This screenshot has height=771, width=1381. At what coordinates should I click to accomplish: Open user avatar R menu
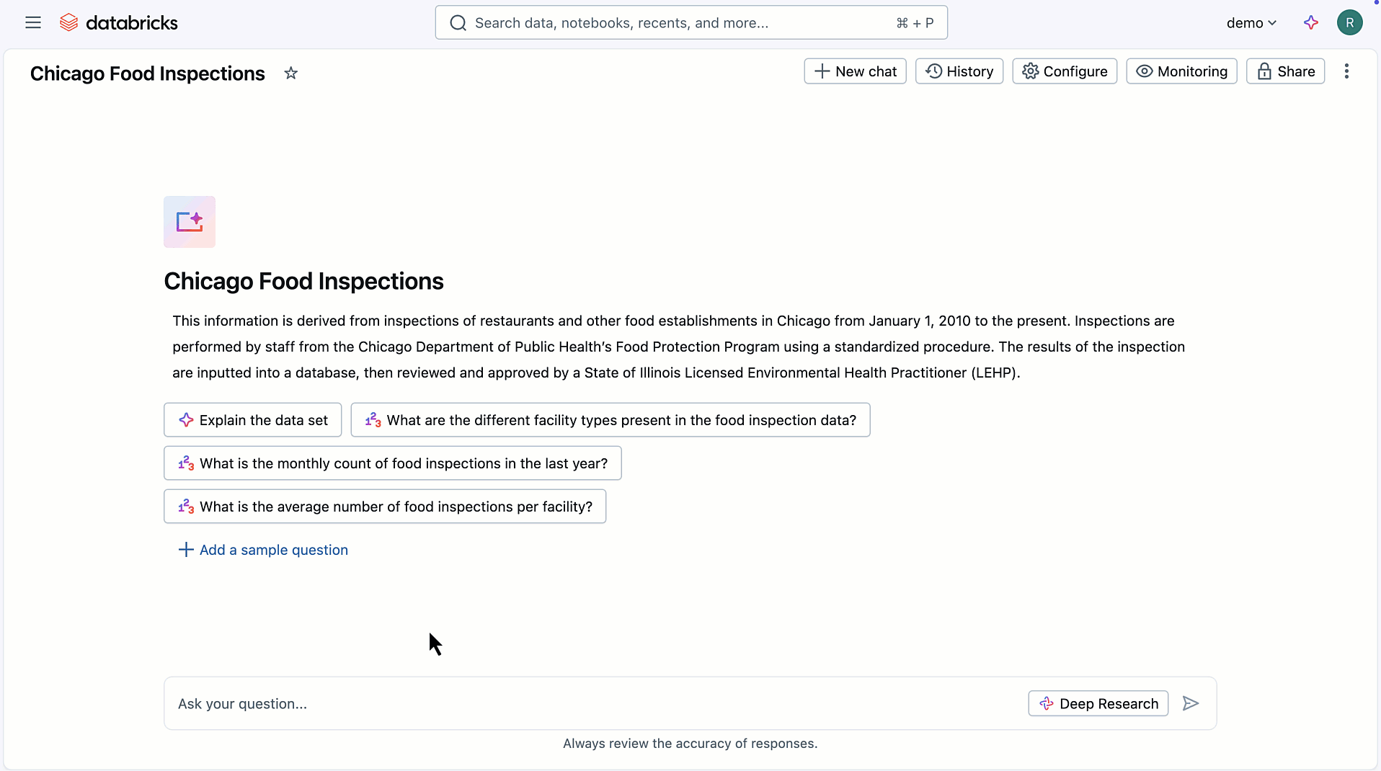(x=1349, y=22)
